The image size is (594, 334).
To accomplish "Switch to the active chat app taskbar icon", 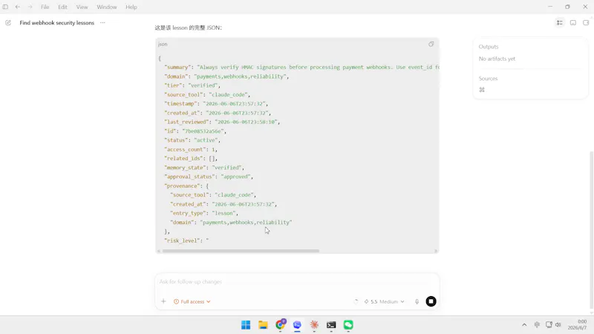I will (297, 325).
